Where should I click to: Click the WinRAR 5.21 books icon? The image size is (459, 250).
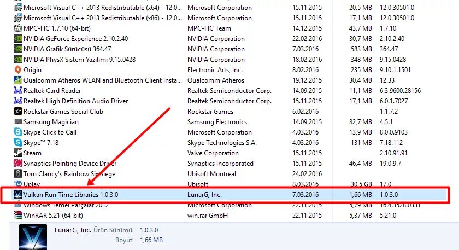[x=18, y=216]
